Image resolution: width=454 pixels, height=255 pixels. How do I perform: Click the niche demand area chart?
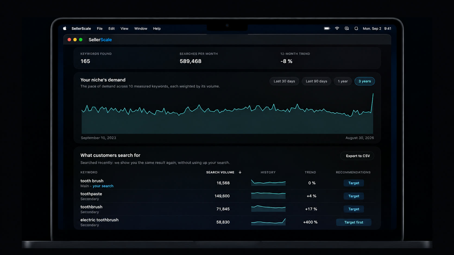pyautogui.click(x=227, y=114)
